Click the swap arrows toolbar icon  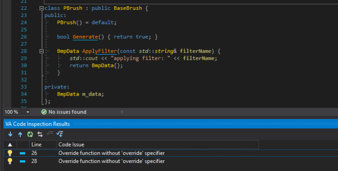[40, 134]
